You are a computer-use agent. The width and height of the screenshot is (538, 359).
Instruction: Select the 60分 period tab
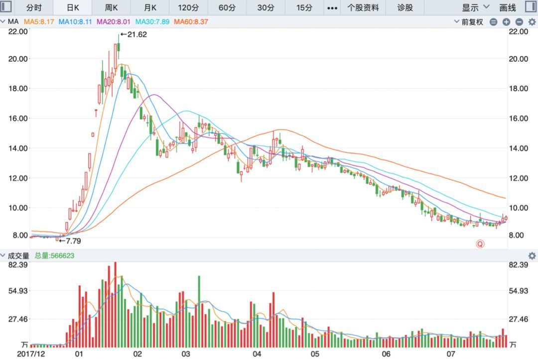(227, 7)
